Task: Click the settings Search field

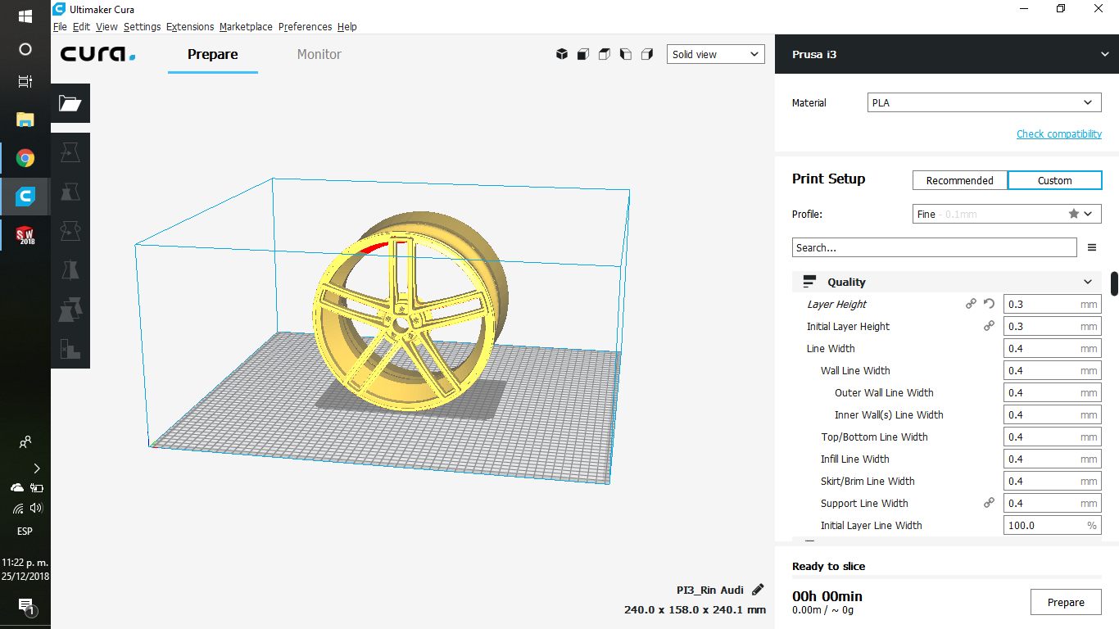Action: [x=935, y=247]
